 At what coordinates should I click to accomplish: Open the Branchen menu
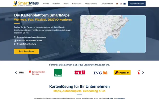pos(56,4)
